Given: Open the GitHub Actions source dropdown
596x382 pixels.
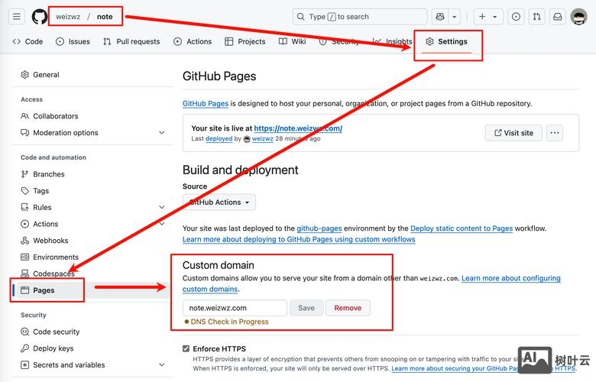Looking at the screenshot, I should tap(219, 202).
